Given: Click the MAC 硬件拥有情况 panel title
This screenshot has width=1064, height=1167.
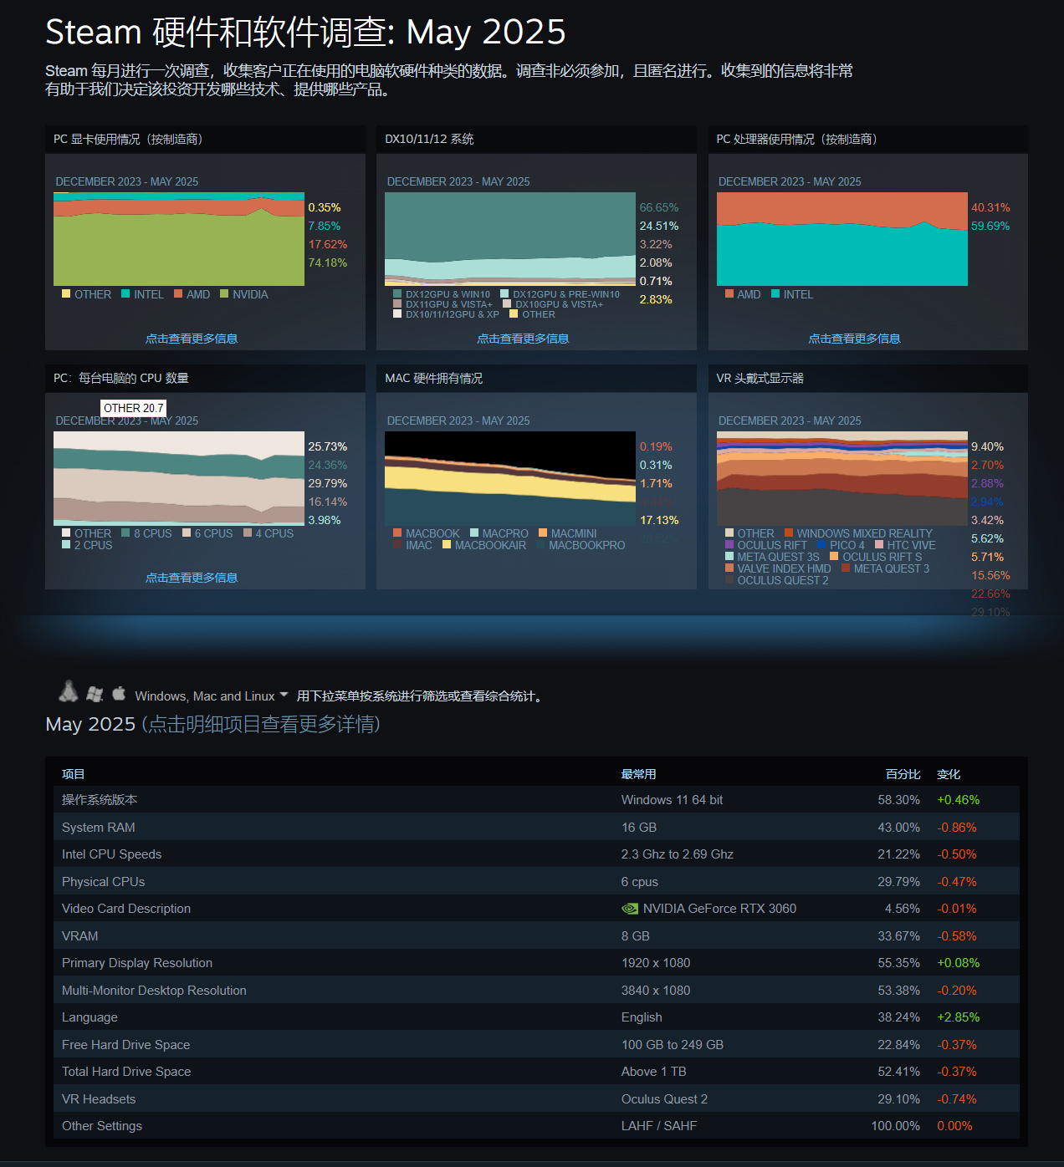Looking at the screenshot, I should point(434,378).
